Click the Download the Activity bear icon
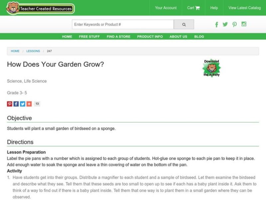This screenshot has height=200, width=266. [x=212, y=68]
